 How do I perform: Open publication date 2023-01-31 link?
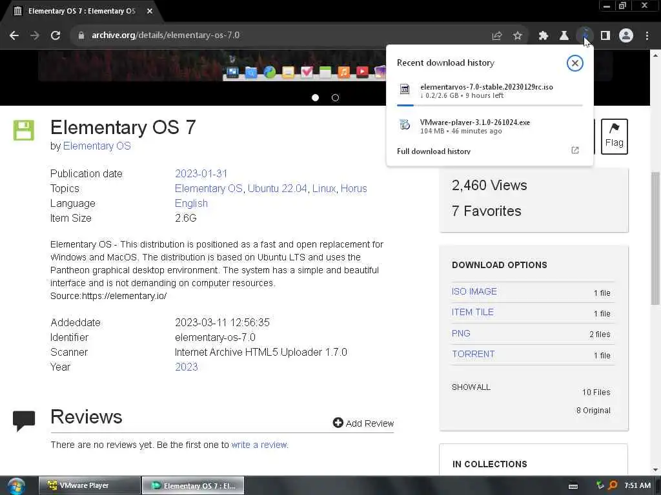[201, 173]
